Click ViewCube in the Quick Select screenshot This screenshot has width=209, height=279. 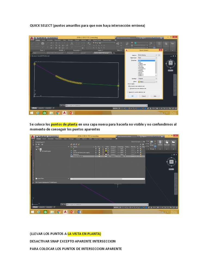tap(170, 63)
